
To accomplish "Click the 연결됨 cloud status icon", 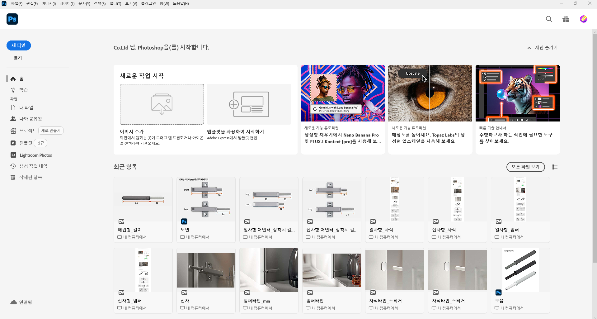I will (13, 302).
